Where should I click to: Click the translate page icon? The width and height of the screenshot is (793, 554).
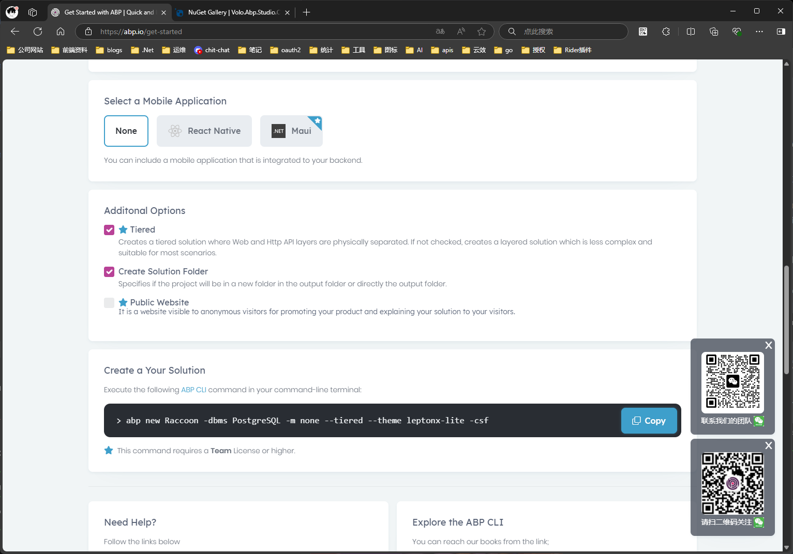440,32
